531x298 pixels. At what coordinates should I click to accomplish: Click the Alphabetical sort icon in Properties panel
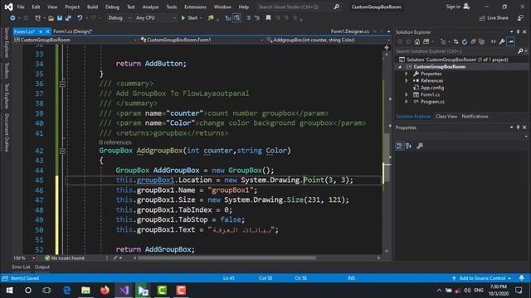coord(409,146)
